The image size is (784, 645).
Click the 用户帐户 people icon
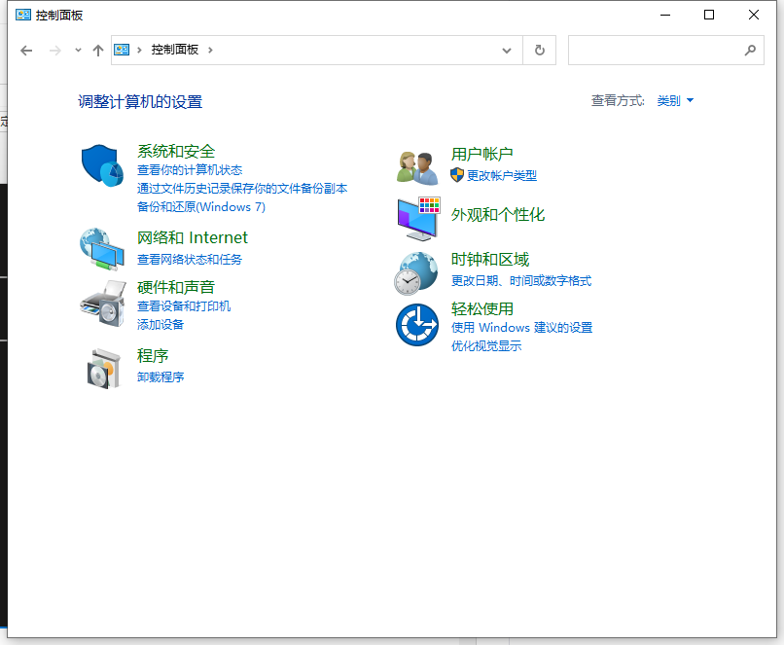point(416,165)
